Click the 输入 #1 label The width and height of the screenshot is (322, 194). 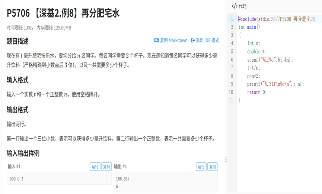point(14,166)
